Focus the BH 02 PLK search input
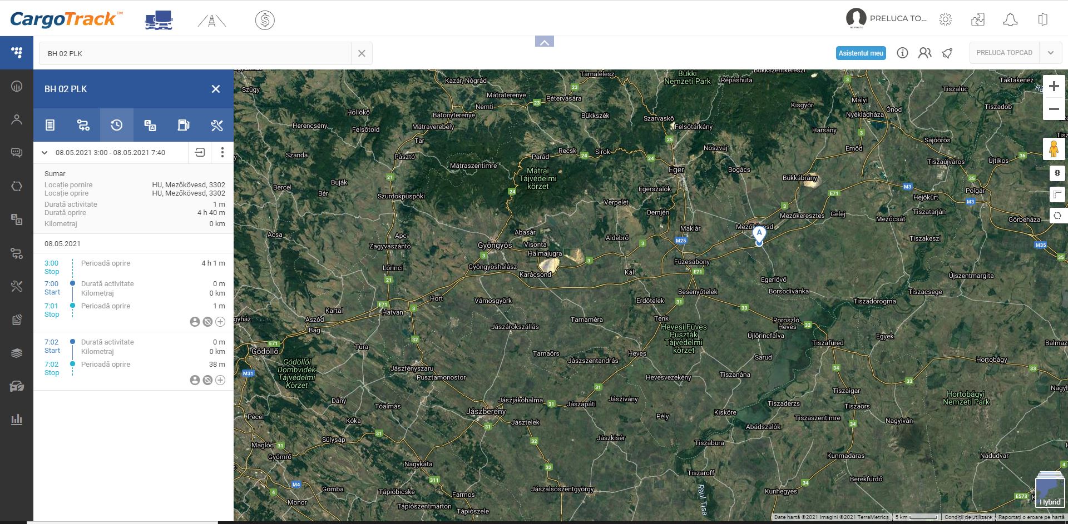 [x=195, y=53]
